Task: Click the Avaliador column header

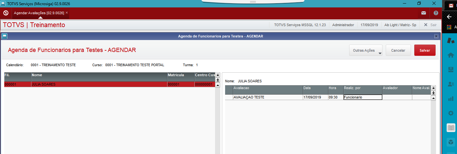Action: (397, 90)
